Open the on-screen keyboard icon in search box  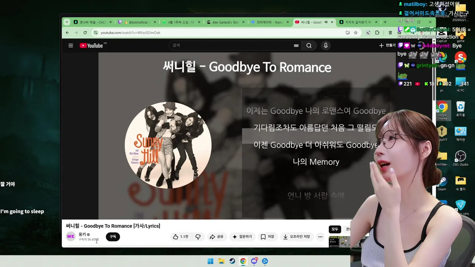pyautogui.click(x=296, y=46)
